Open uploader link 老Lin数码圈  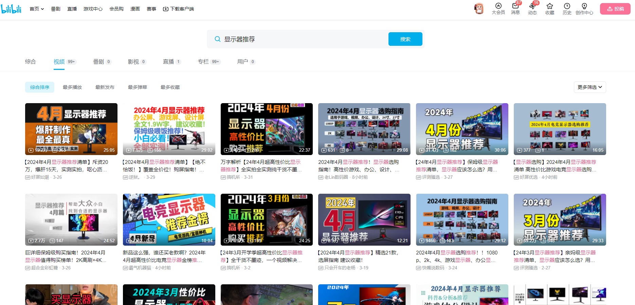tap(336, 177)
